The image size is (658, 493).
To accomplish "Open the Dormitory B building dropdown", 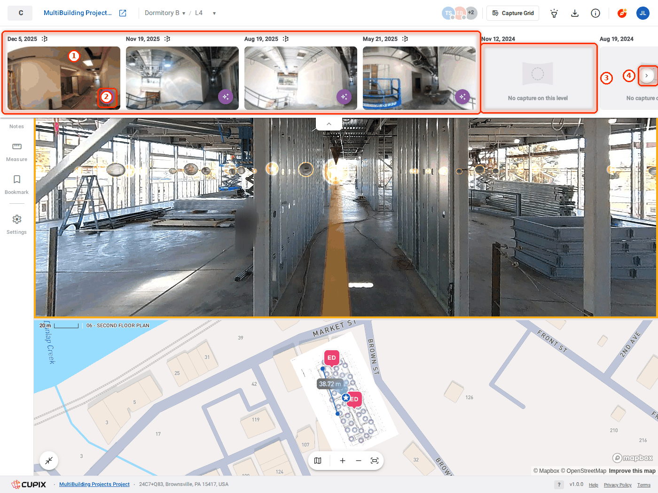I will (x=165, y=13).
